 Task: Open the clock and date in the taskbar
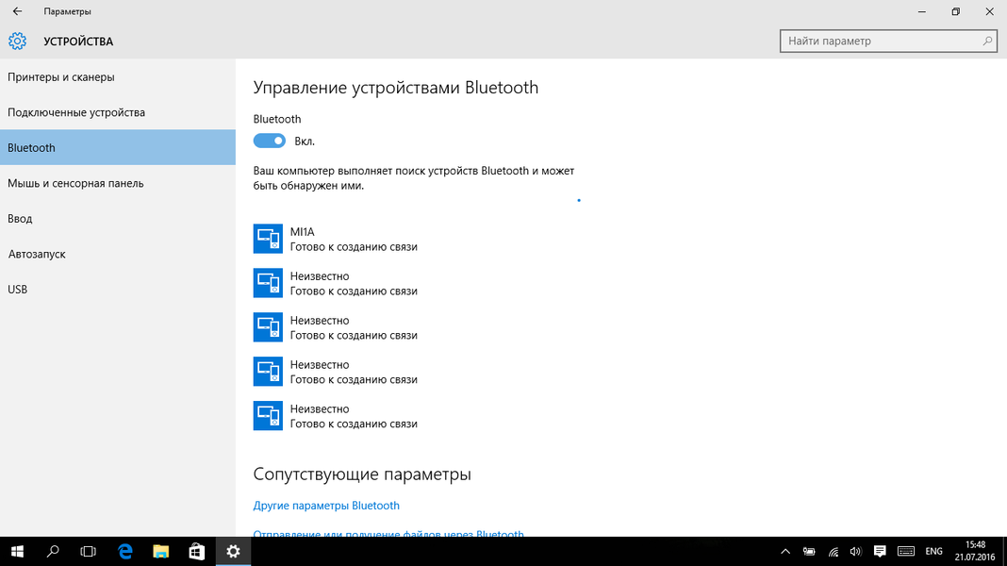coord(976,551)
